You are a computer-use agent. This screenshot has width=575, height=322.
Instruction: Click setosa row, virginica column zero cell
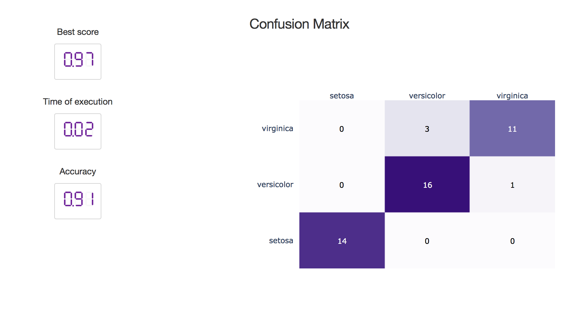512,240
